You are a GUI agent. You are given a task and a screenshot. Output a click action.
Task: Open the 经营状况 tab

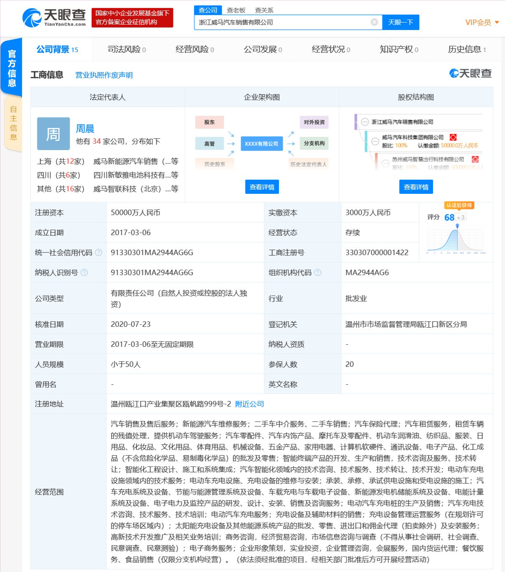click(331, 50)
